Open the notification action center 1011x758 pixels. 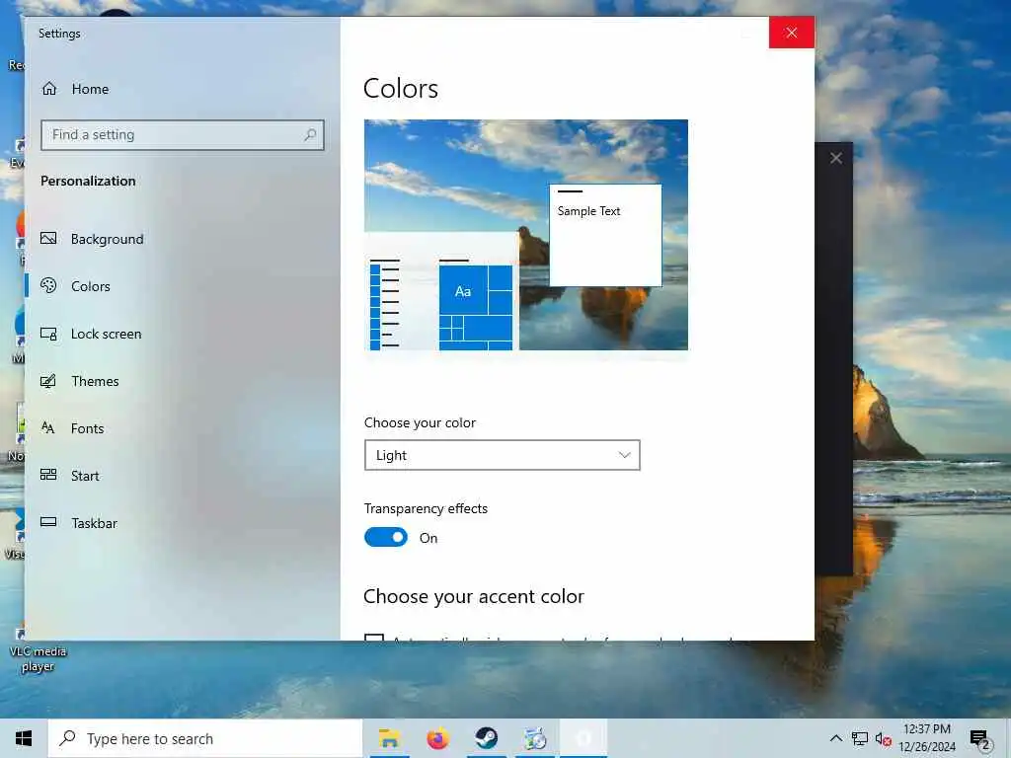pyautogui.click(x=979, y=738)
